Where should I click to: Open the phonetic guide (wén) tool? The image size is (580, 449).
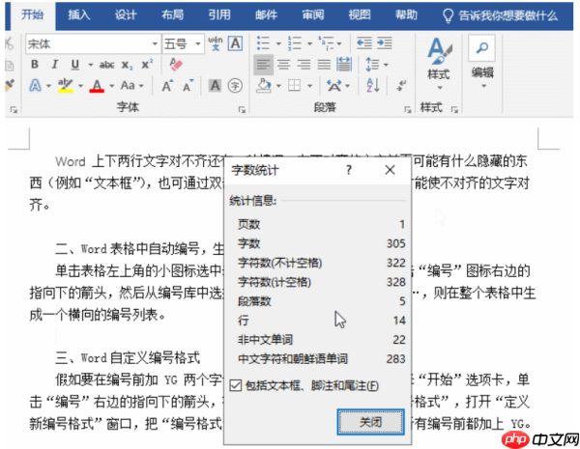pyautogui.click(x=216, y=43)
